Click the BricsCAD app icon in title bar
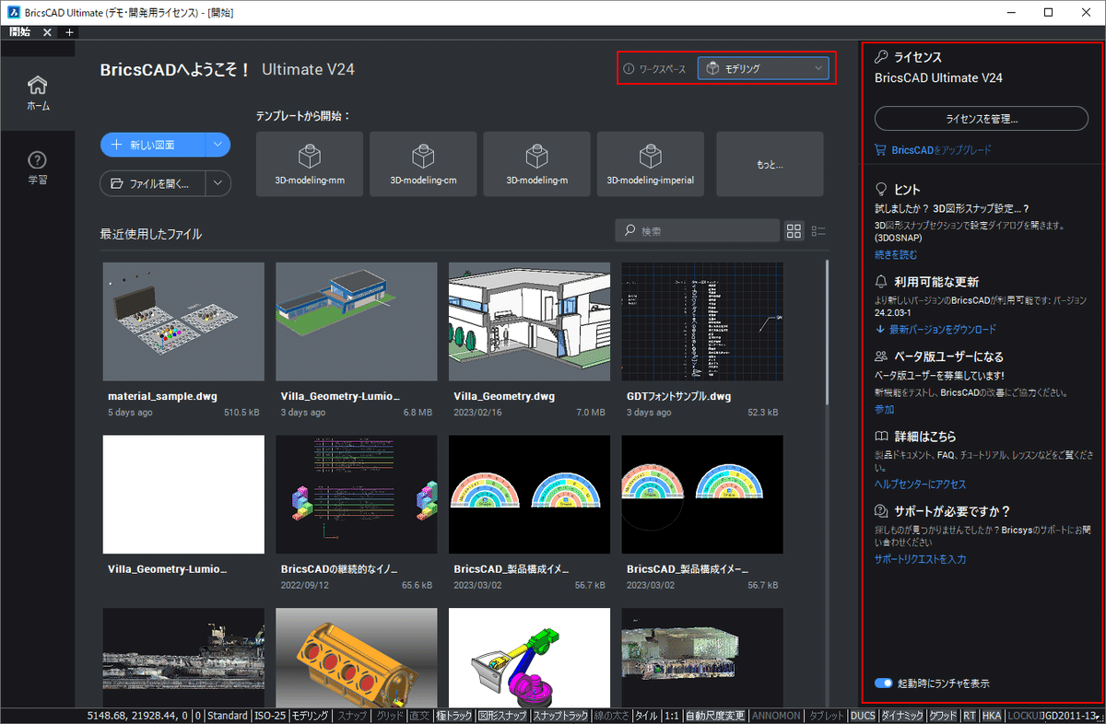The width and height of the screenshot is (1106, 724). (11, 12)
